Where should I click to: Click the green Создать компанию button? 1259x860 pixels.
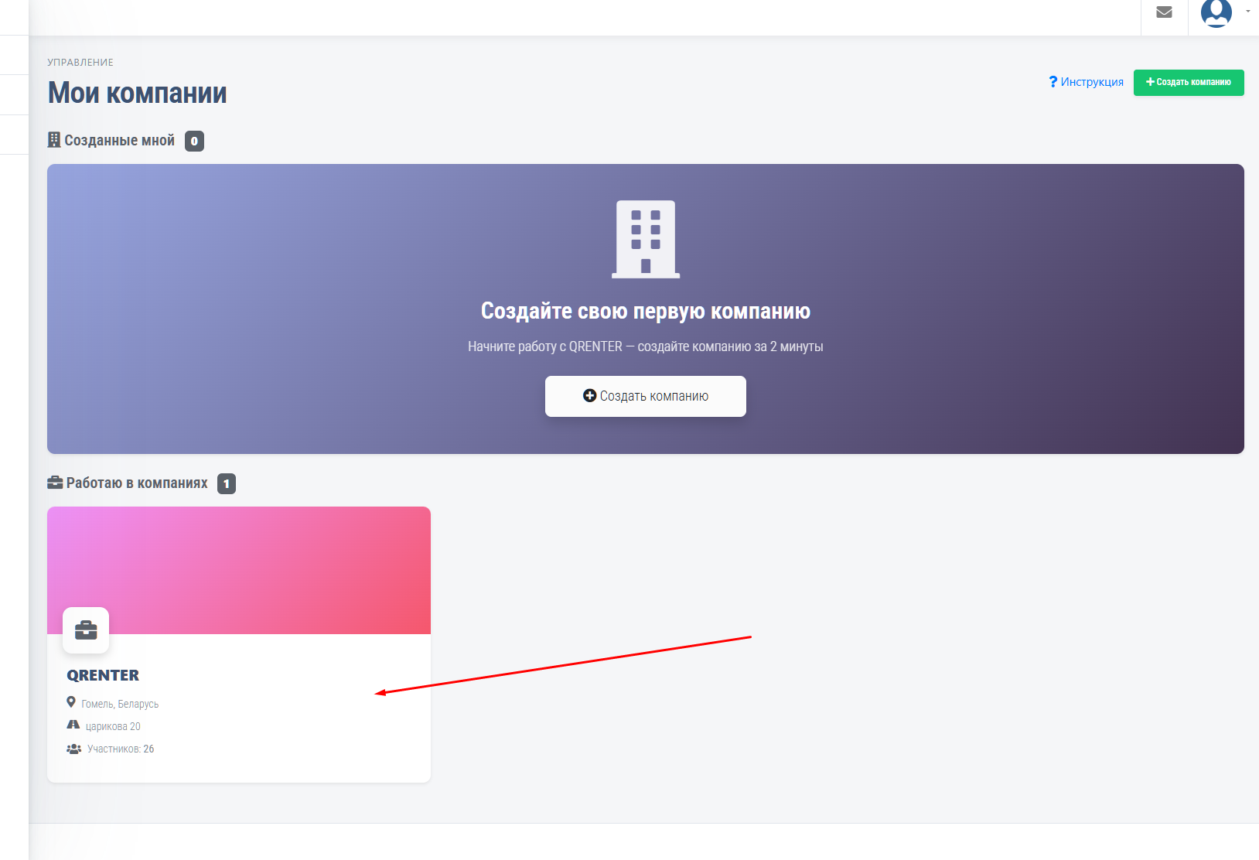coord(1189,83)
